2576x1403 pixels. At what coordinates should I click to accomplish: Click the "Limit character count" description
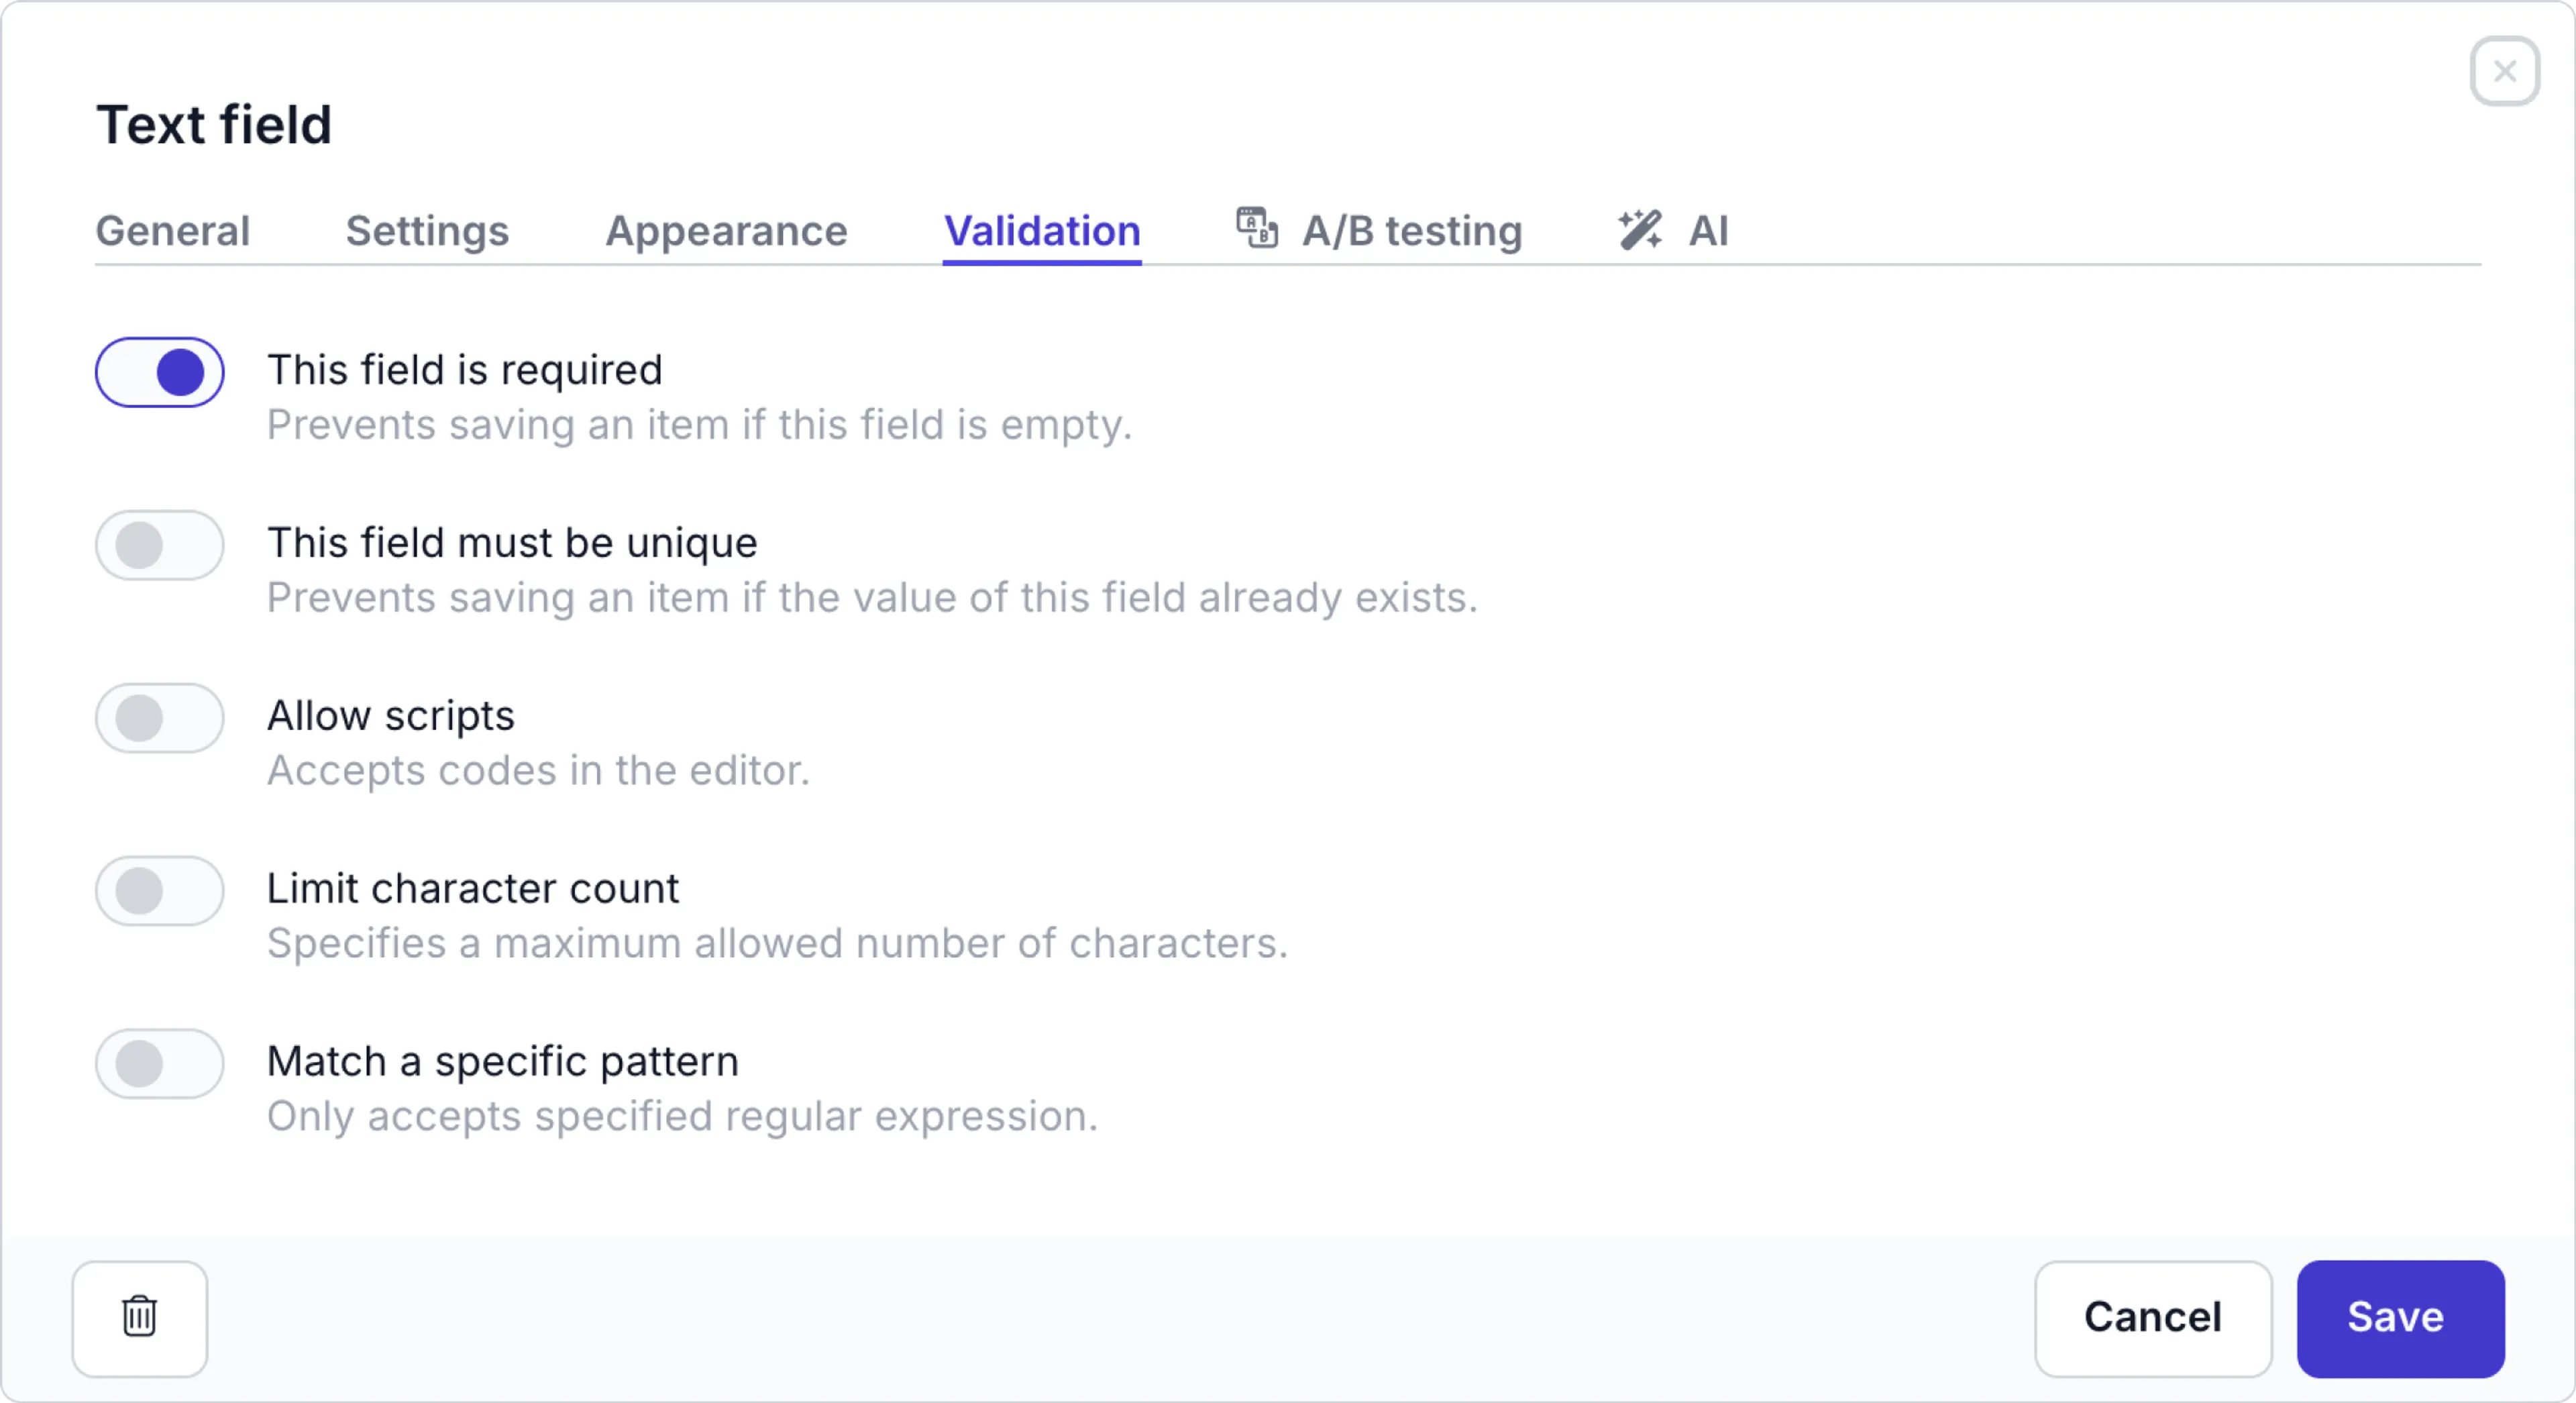(x=777, y=943)
